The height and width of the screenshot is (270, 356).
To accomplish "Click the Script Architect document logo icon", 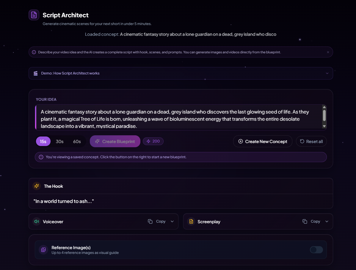I will (x=34, y=15).
